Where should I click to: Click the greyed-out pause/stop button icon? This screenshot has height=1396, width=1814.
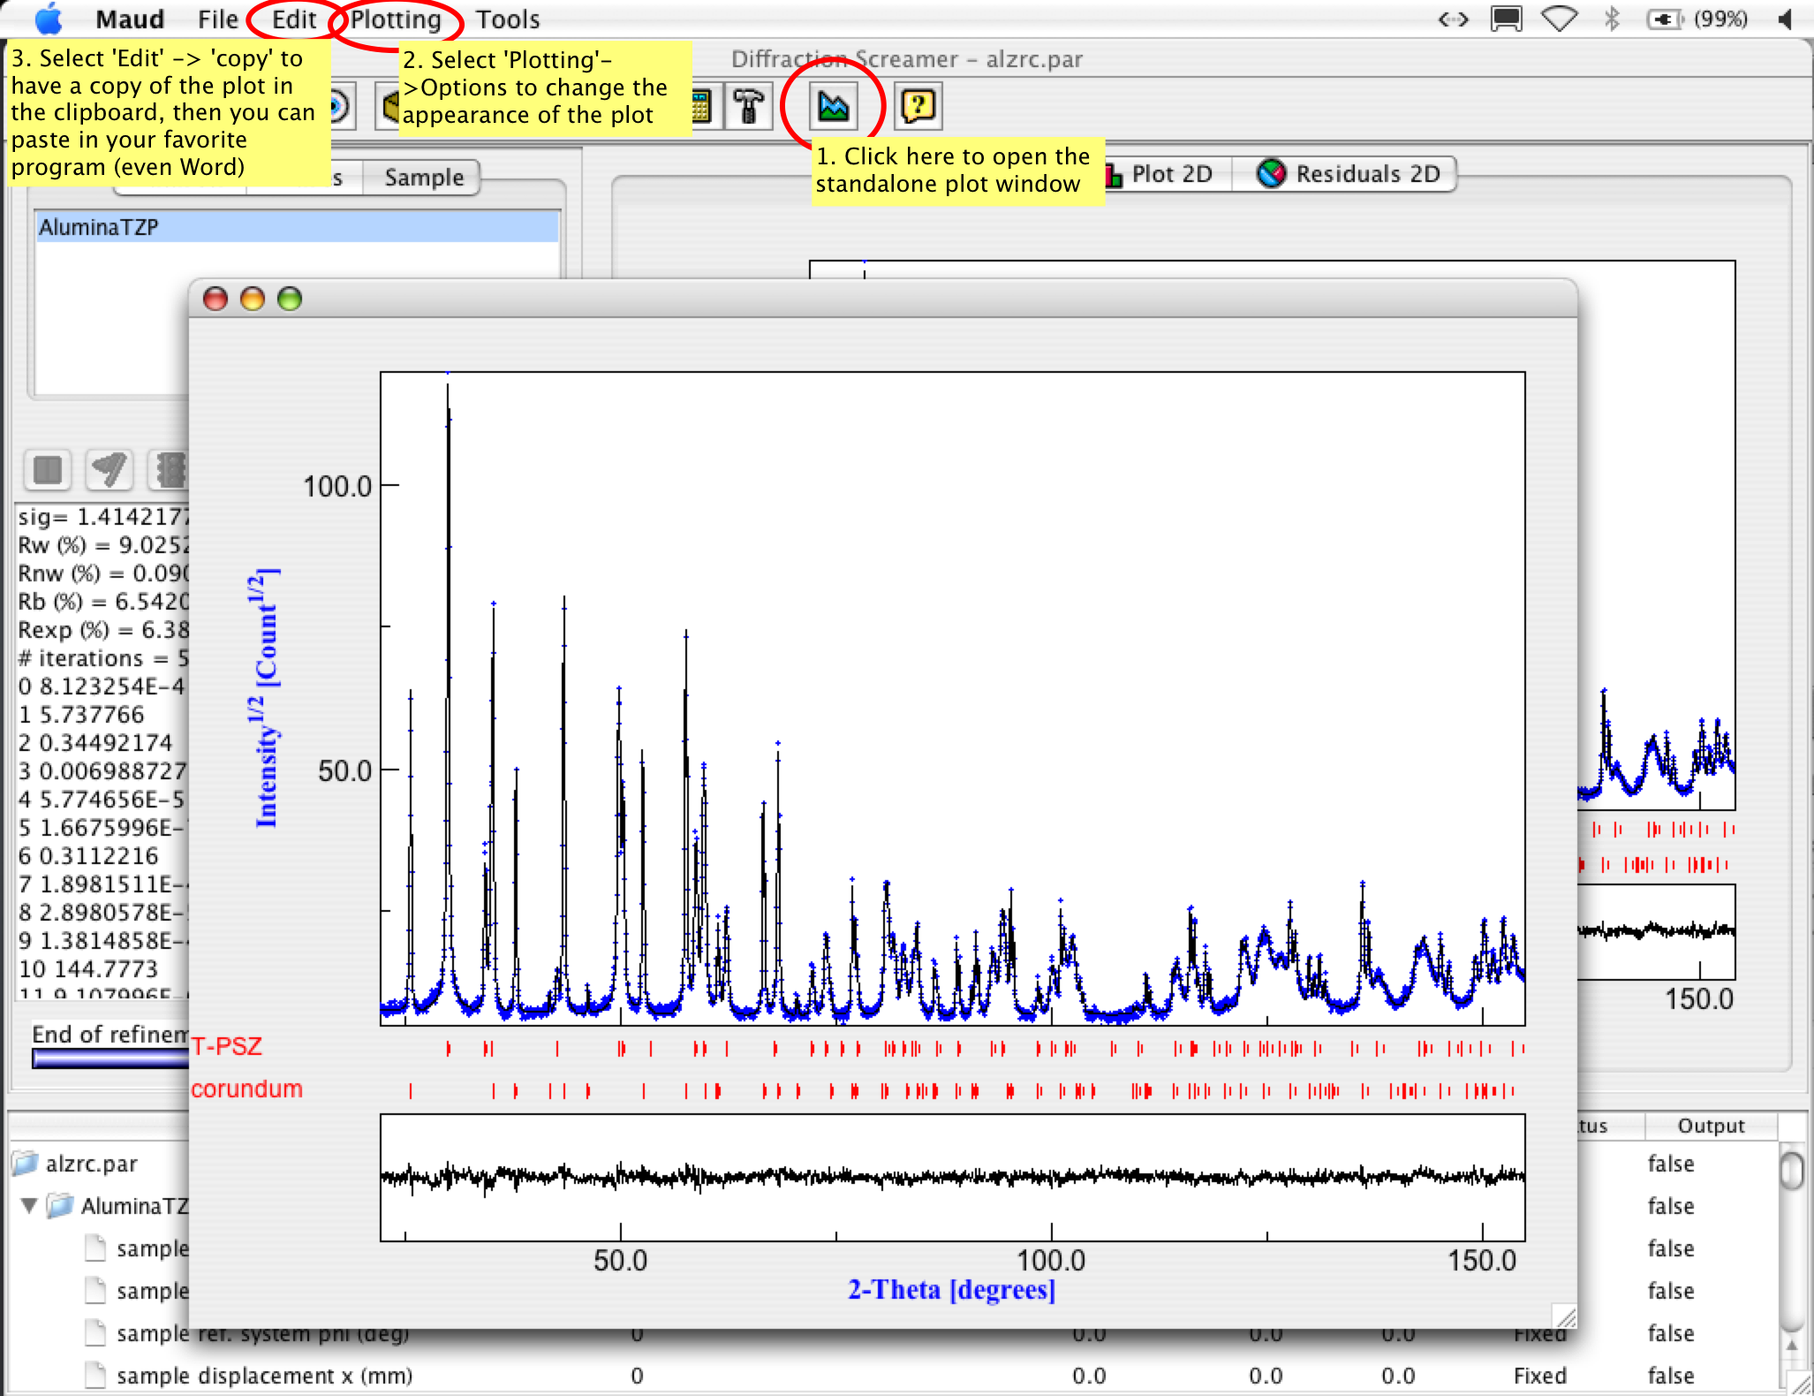[48, 469]
